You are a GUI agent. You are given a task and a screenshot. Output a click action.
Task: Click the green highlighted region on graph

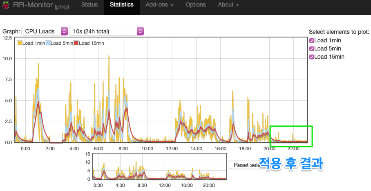pos(291,136)
